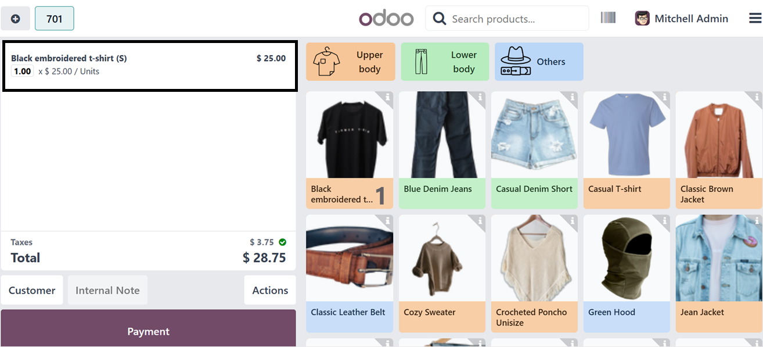Open the Actions menu
The width and height of the screenshot is (763, 347).
point(270,290)
